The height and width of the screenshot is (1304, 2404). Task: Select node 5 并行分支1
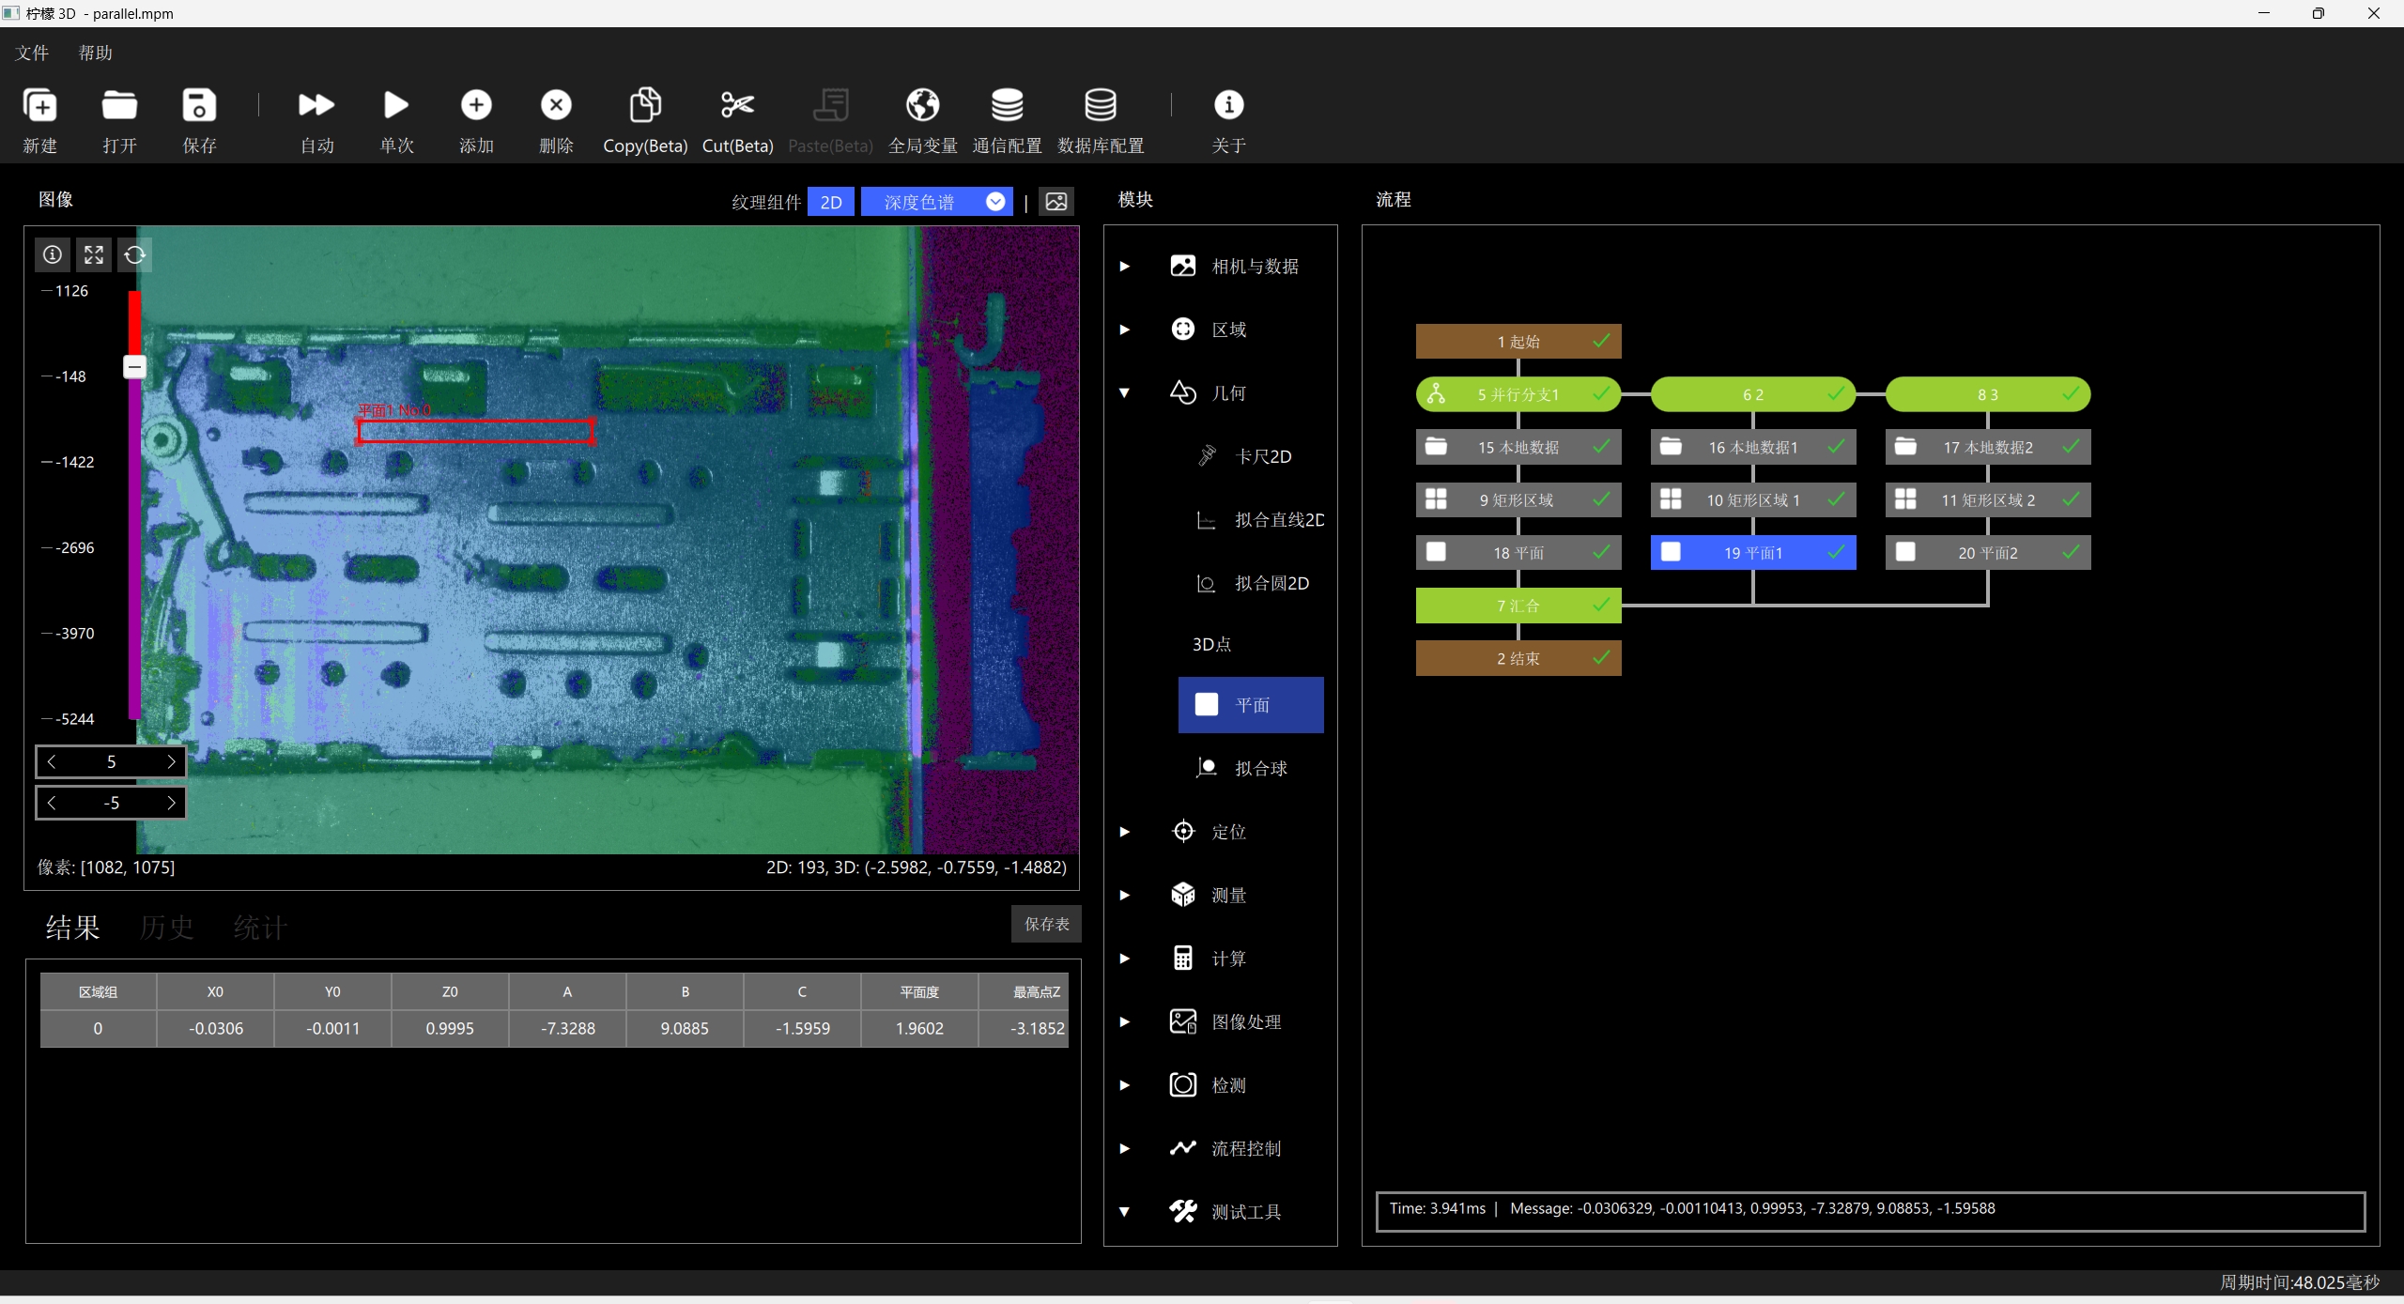pos(1518,394)
